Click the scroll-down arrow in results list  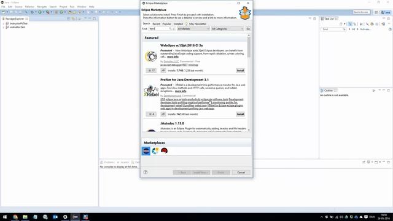249,130
